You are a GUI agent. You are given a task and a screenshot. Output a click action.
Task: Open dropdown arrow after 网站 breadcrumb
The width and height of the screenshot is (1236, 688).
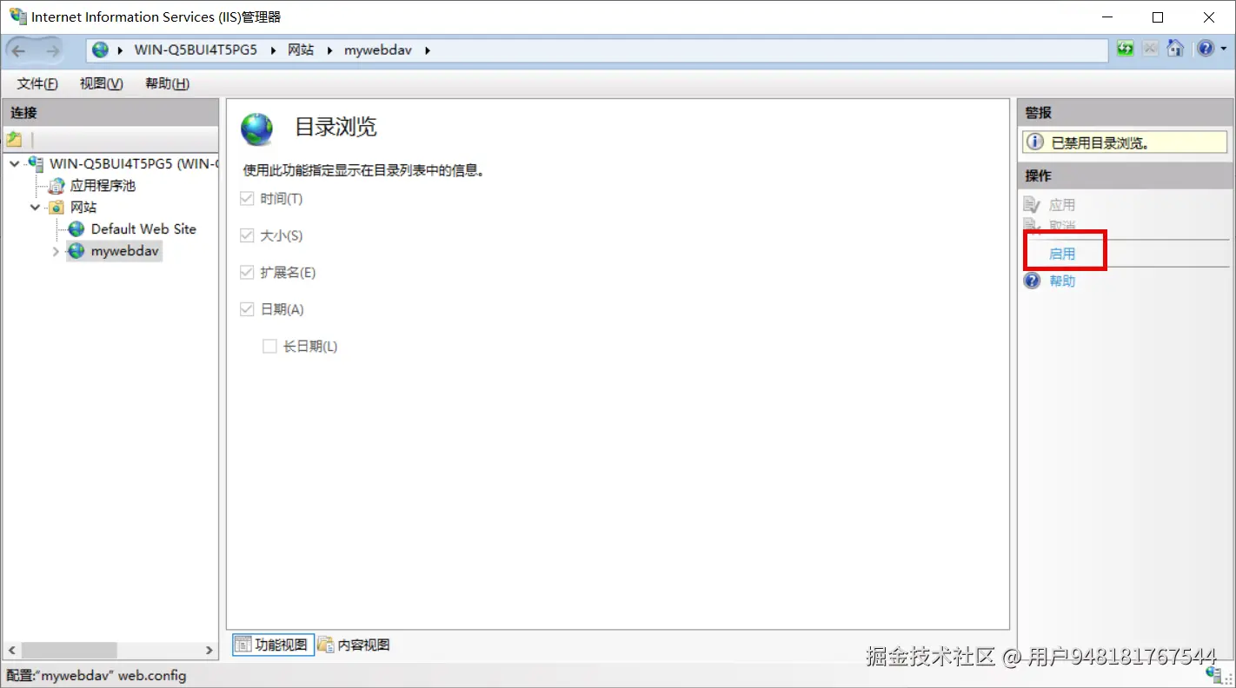pyautogui.click(x=330, y=50)
